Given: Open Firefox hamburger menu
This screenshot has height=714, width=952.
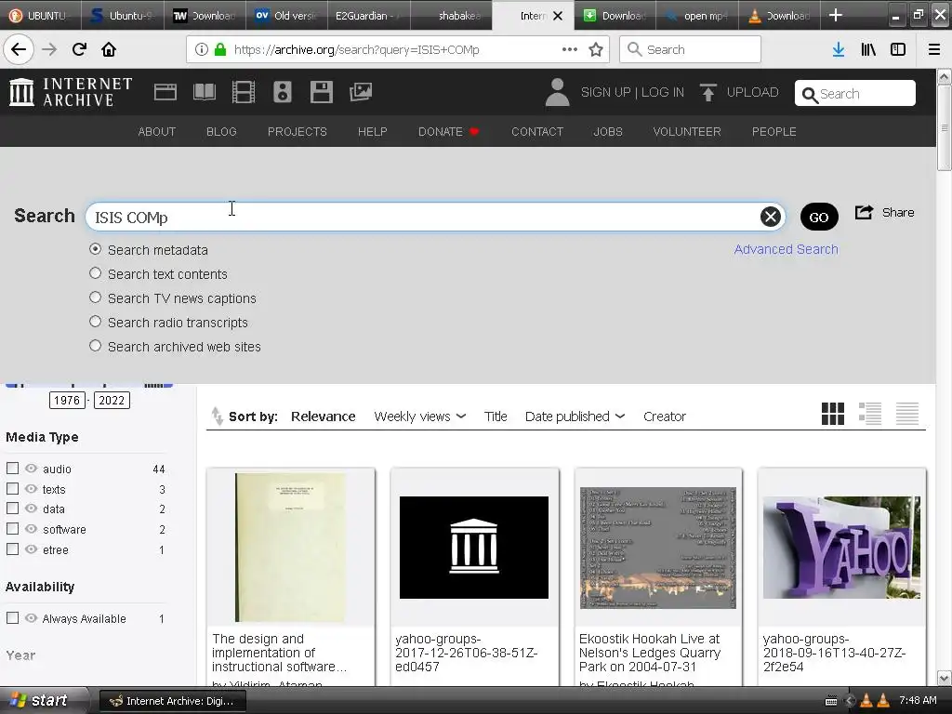Looking at the screenshot, I should pos(934,49).
